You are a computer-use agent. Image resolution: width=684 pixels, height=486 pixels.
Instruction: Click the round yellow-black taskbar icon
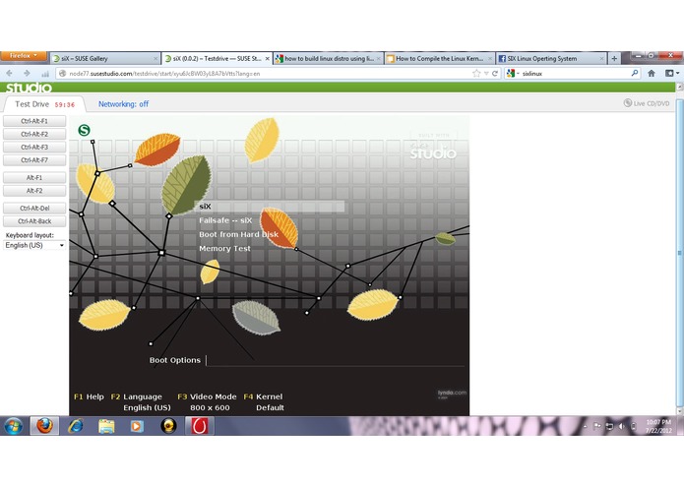click(x=168, y=426)
